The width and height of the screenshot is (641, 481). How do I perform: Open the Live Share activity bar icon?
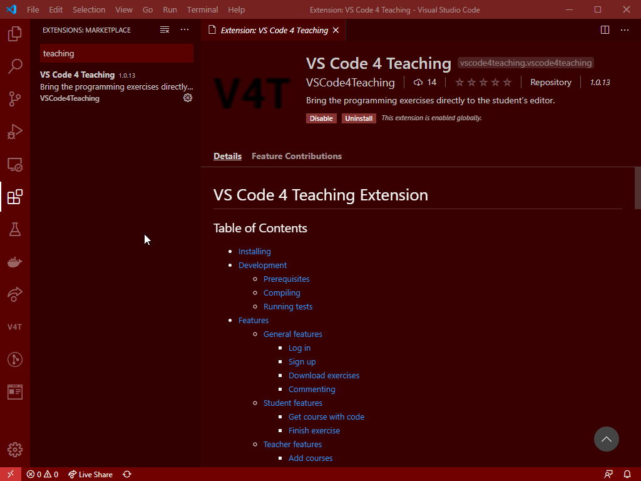[15, 294]
